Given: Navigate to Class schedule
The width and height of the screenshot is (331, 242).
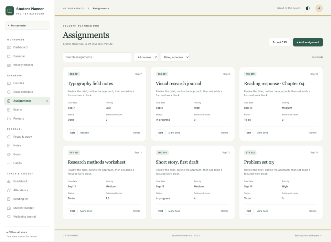Looking at the screenshot, I should (27, 92).
